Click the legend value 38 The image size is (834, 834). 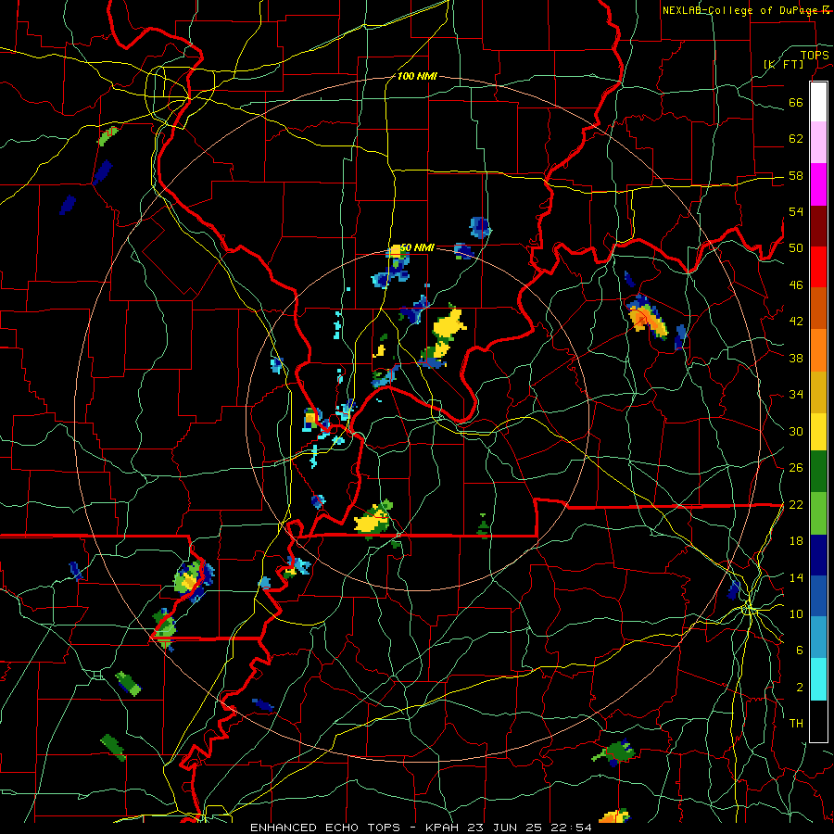[x=796, y=358]
